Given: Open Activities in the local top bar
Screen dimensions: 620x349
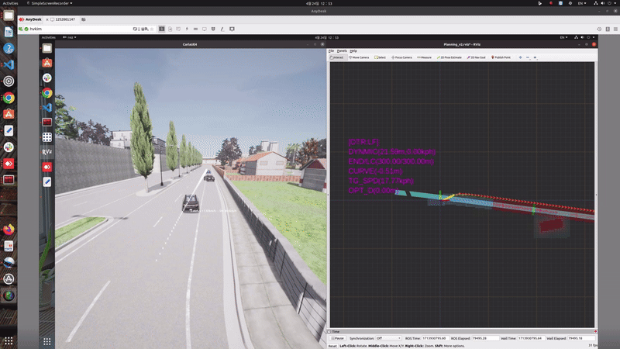Looking at the screenshot, I should [x=10, y=3].
